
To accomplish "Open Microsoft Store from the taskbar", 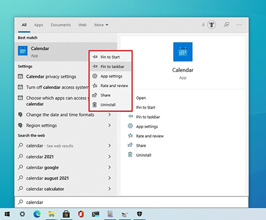I will tap(66, 214).
